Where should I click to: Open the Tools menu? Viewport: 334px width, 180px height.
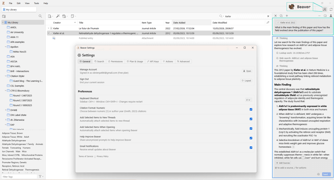click(37, 3)
